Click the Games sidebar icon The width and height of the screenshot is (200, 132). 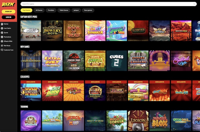[x=2, y=24]
